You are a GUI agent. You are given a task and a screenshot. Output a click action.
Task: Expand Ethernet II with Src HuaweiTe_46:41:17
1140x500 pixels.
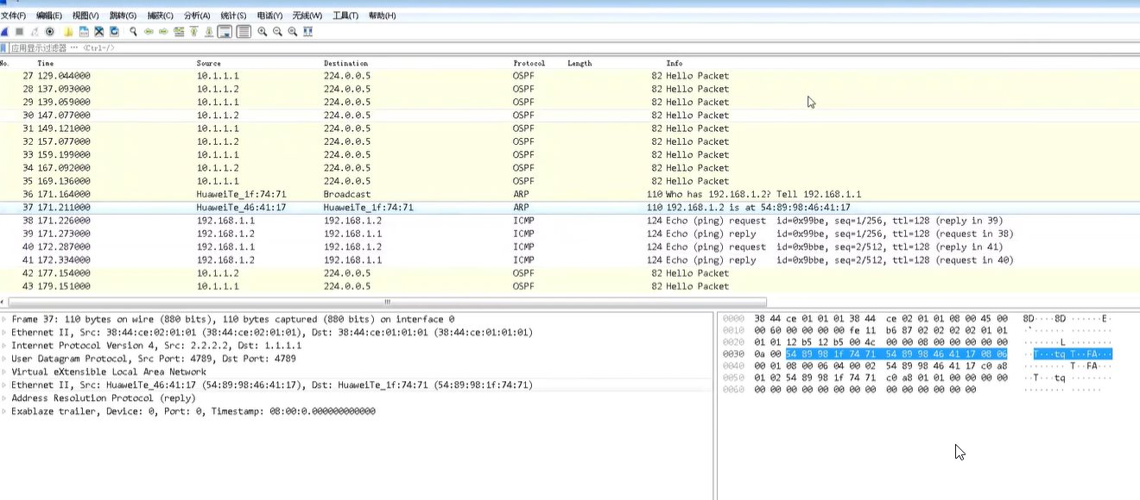pyautogui.click(x=4, y=385)
